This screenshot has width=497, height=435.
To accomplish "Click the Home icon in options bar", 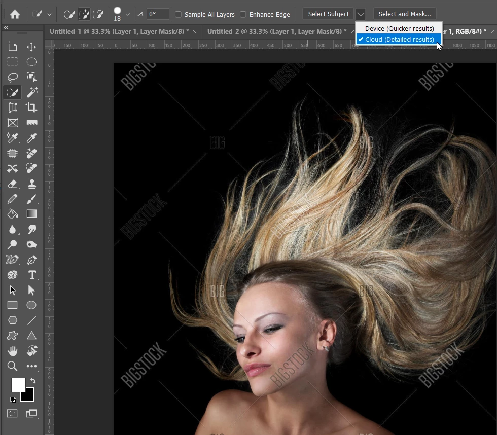I will pos(15,14).
